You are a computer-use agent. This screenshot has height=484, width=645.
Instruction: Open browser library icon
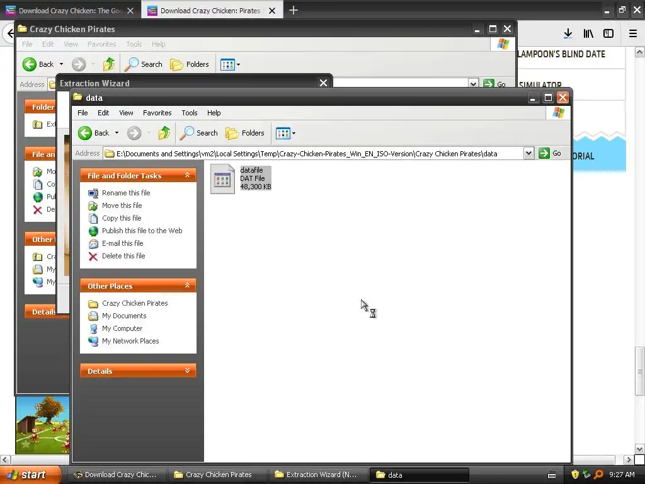[588, 34]
